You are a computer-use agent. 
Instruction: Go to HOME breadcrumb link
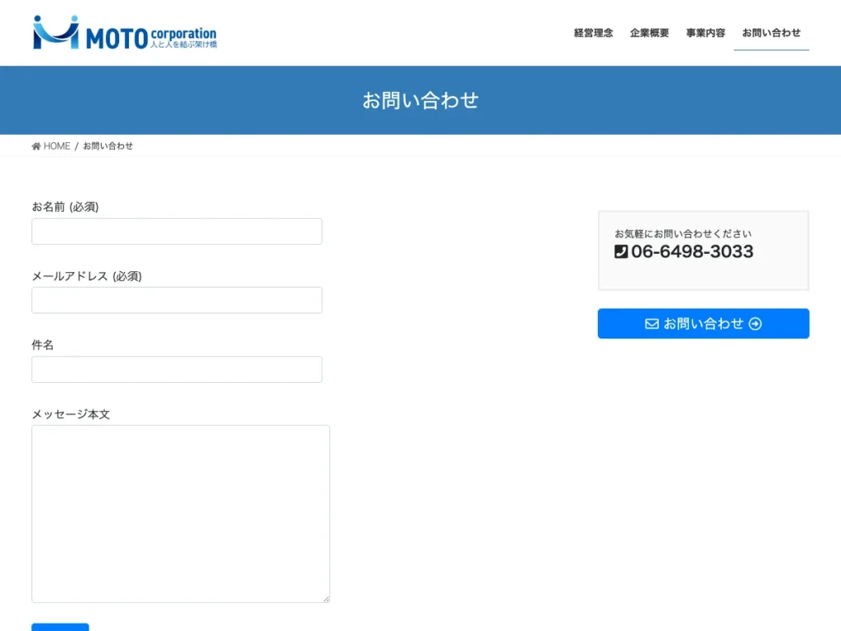57,146
